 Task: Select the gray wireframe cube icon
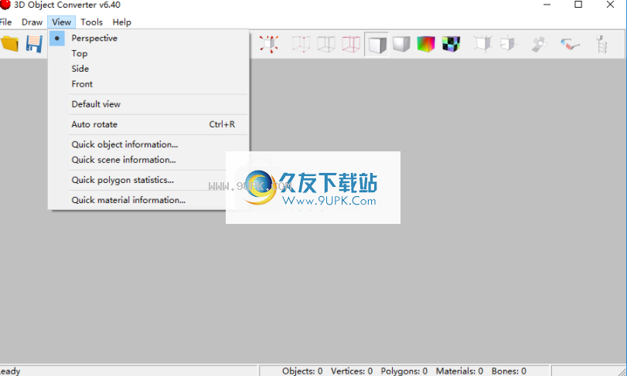point(326,44)
